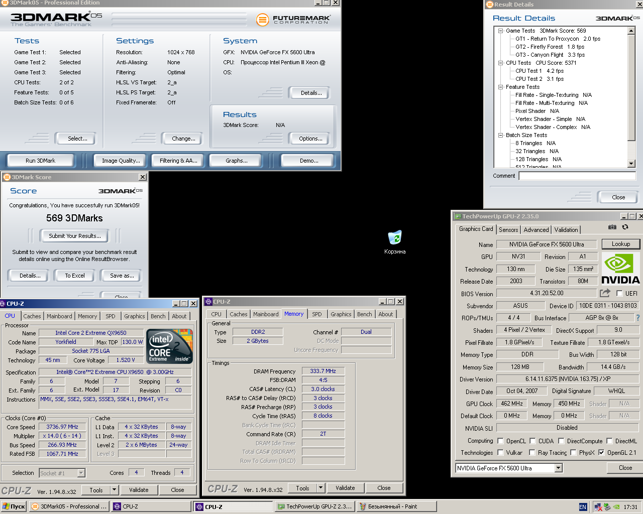
Task: Open the Socket #1 selection dropdown in CPU-Z
Action: (81, 473)
